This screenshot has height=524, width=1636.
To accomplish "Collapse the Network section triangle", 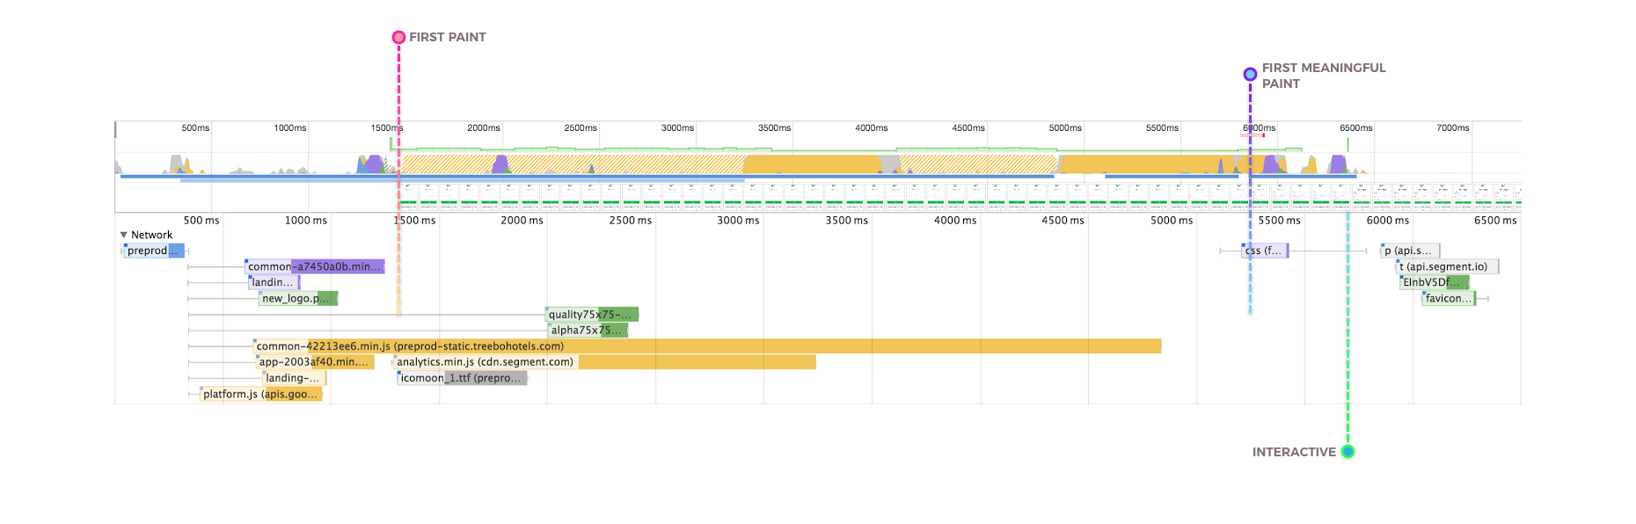I will pyautogui.click(x=124, y=235).
